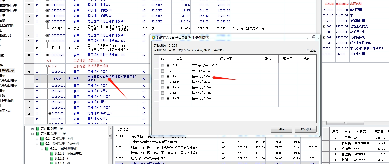Viewport: 389px width, 164px height.
Task: Expand the 1608 混凝土震捣器 material row
Action: [x=324, y=26]
